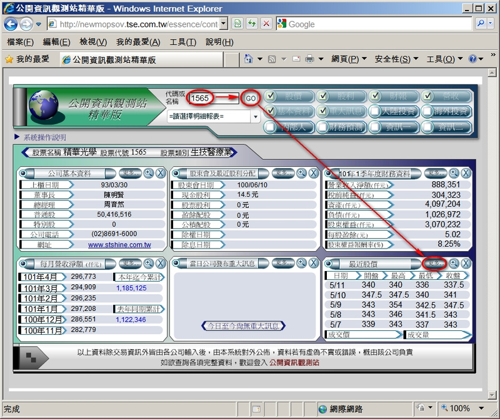Uncheck the 營收 checkbox
The height and width of the screenshot is (419, 500).
point(427,96)
